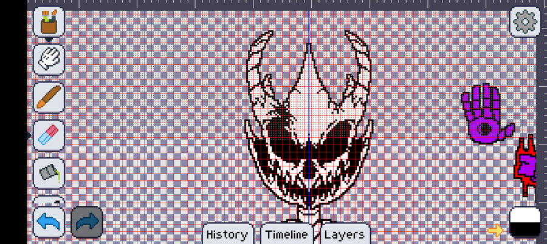Click the white and black color swatch
The width and height of the screenshot is (547, 244).
pos(525,222)
